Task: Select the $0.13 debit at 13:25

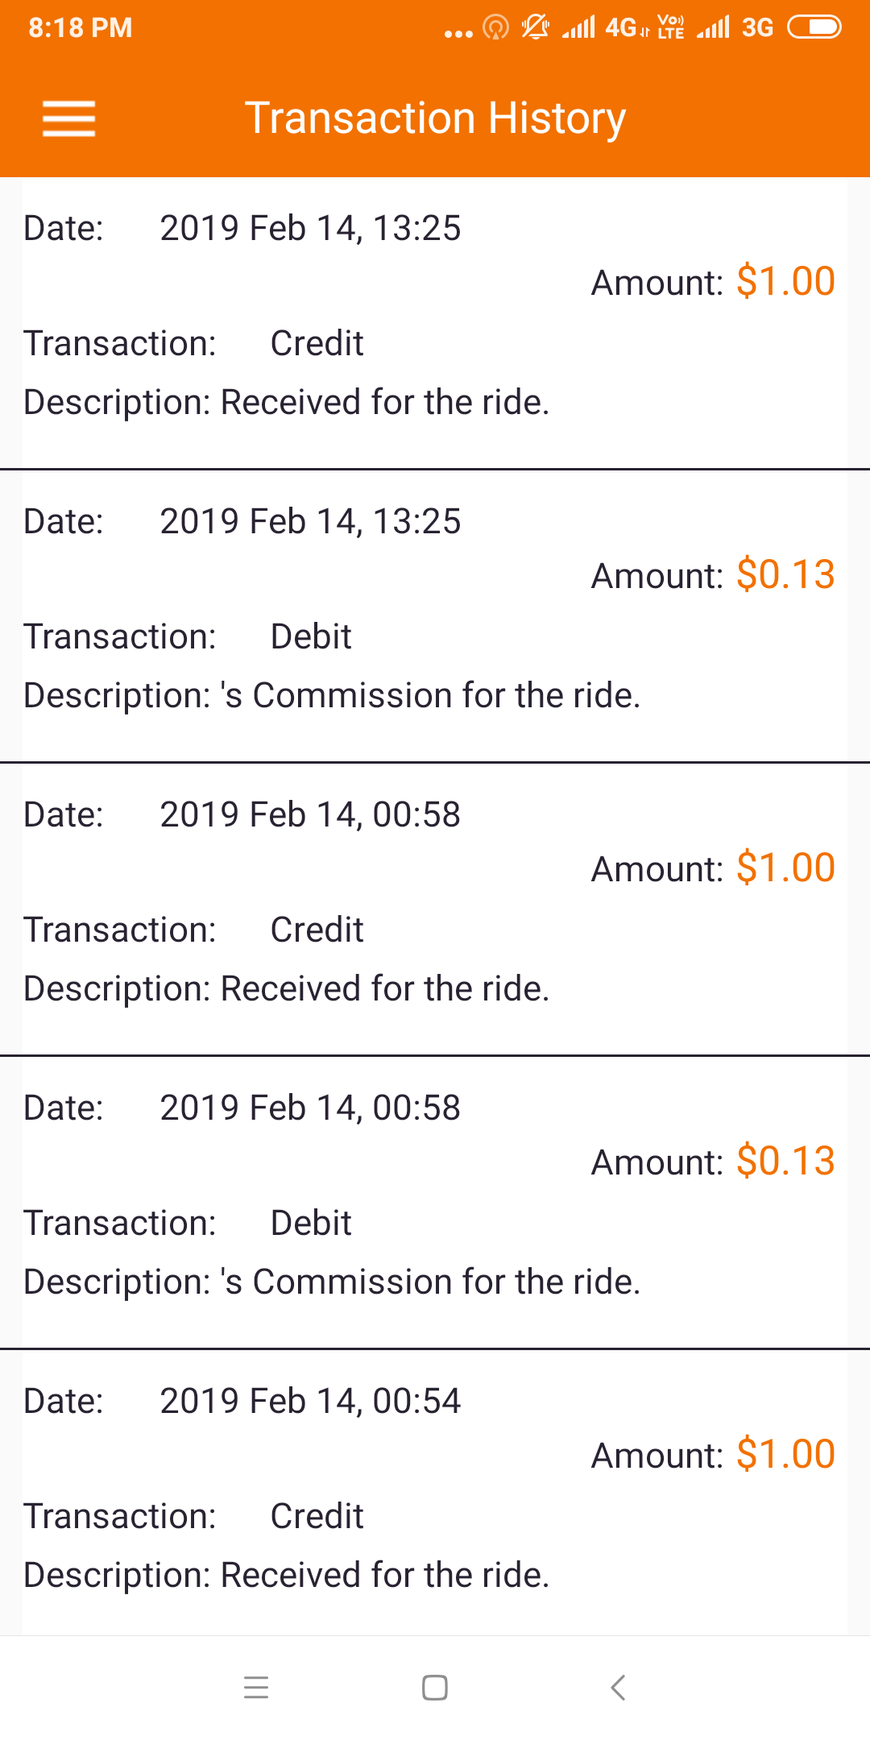Action: click(x=435, y=616)
